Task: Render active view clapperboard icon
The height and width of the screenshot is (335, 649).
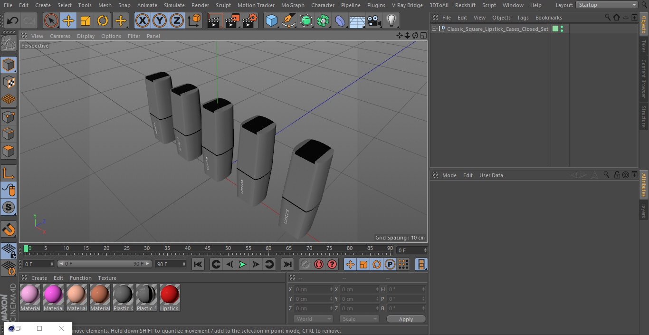Action: 215,20
